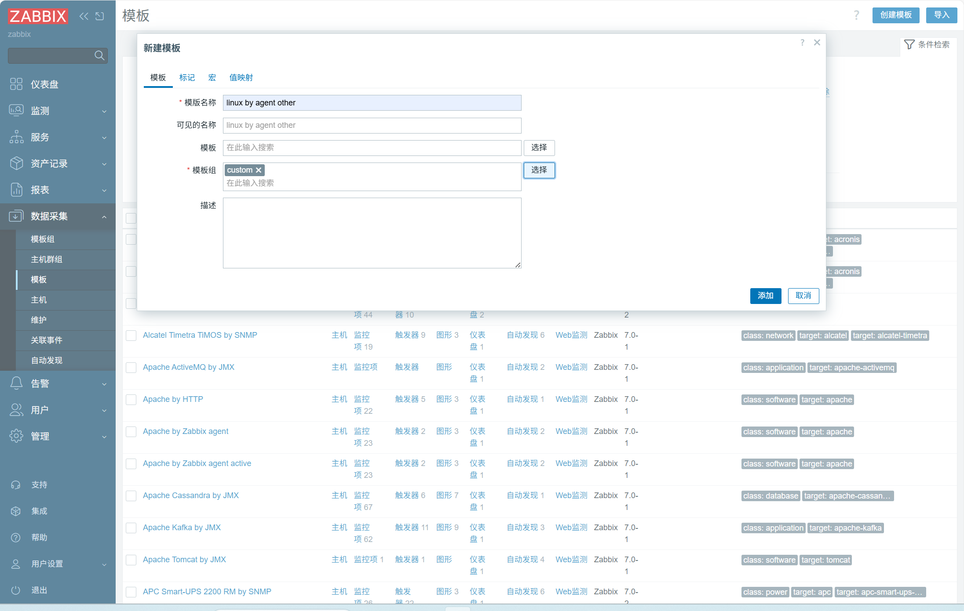This screenshot has height=611, width=964.
Task: Click the 集成 integrations icon
Action: coord(16,511)
